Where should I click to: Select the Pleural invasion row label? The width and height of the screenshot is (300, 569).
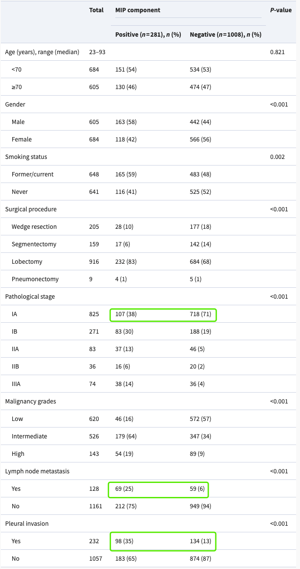[x=27, y=524]
